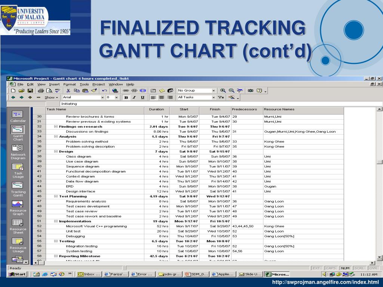Select the Format Painter brush icon

click(x=94, y=90)
